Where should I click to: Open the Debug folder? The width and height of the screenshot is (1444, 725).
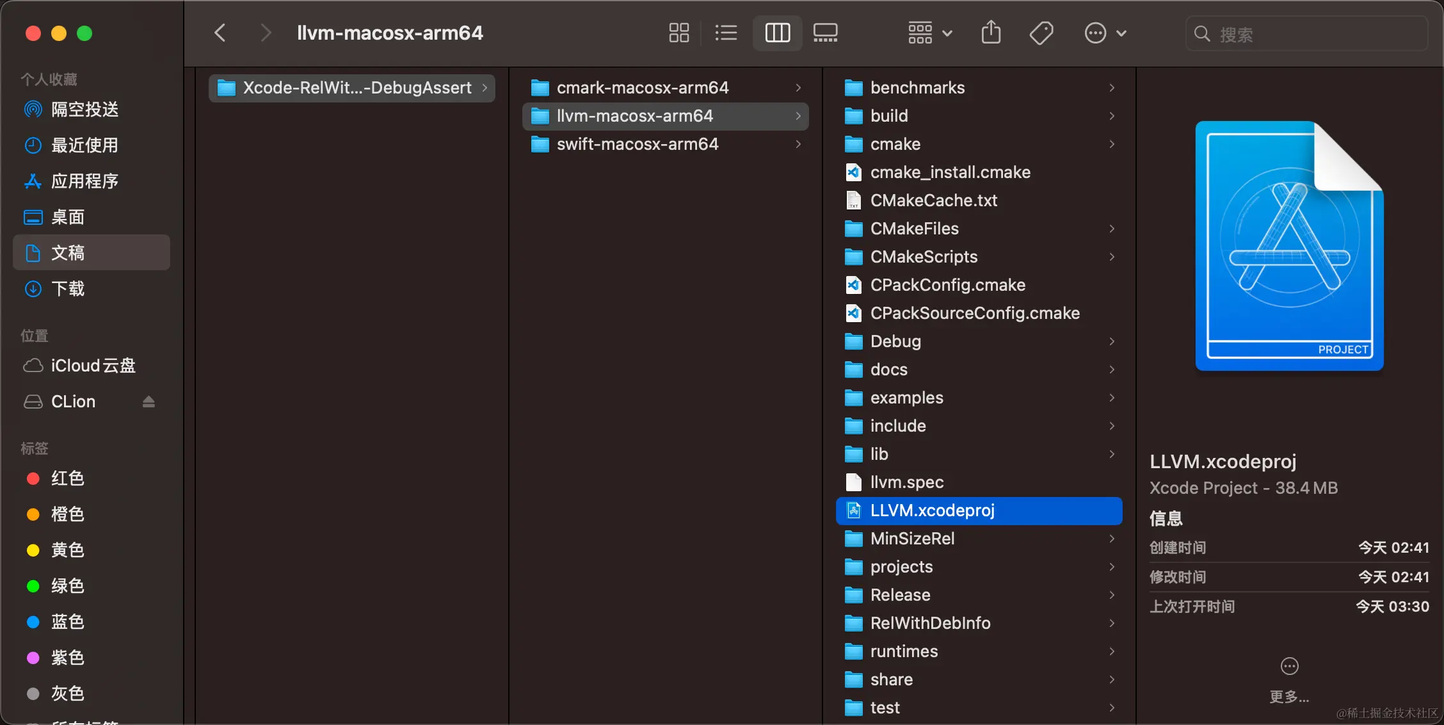979,341
